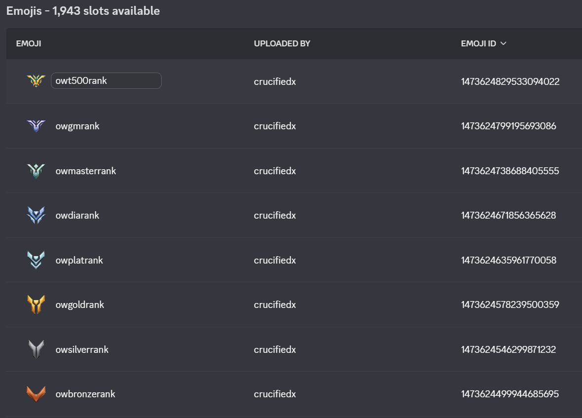Select the owgmrank emoji name
Image resolution: width=582 pixels, height=418 pixels.
point(78,126)
